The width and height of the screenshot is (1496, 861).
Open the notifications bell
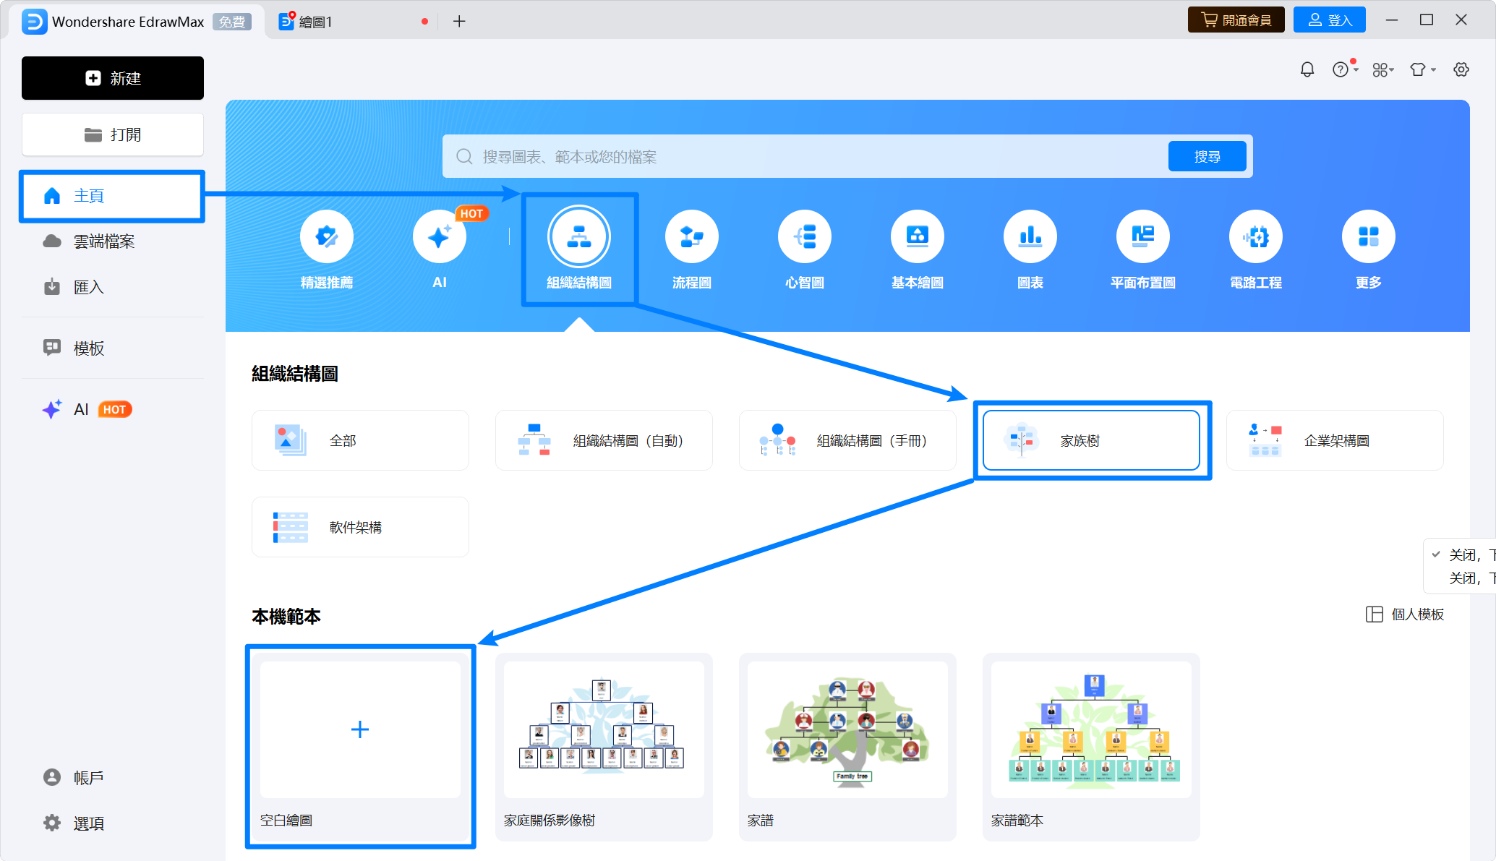(1307, 69)
